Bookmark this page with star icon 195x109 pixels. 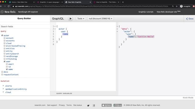click(177, 6)
